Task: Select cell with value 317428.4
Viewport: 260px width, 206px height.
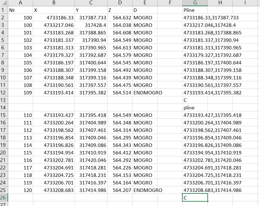Action: point(91,25)
